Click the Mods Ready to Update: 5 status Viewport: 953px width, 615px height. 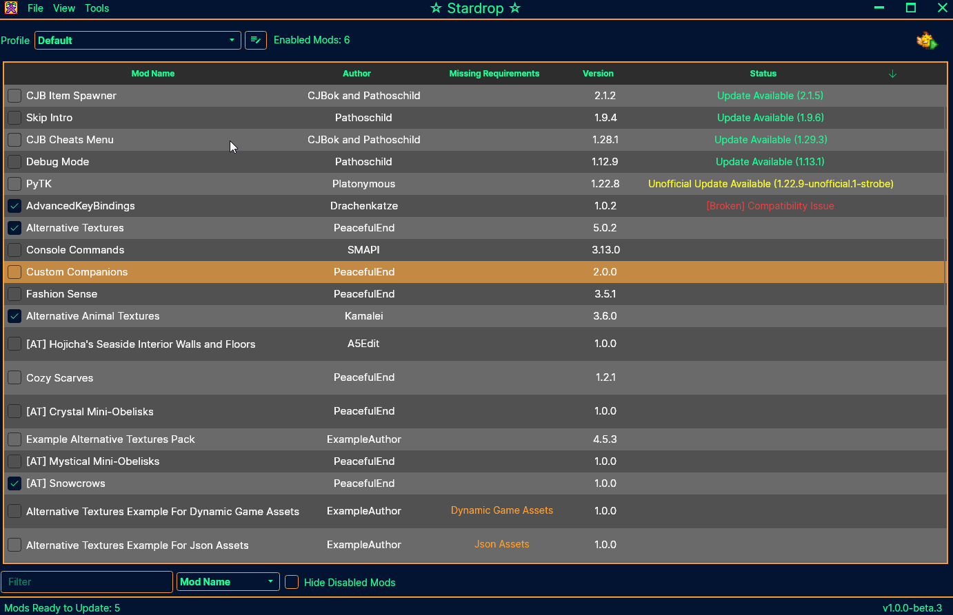[x=62, y=608]
